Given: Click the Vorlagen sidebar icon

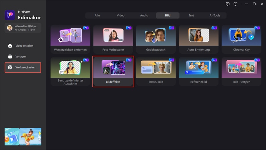Looking at the screenshot, I should coord(10,56).
